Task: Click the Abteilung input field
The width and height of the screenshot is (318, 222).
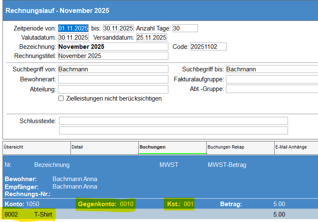Action: point(113,89)
